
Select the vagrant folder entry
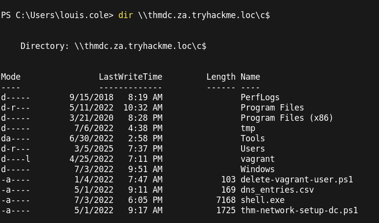(257, 159)
